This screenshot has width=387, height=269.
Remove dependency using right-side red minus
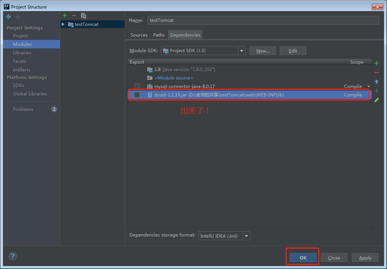click(x=376, y=72)
